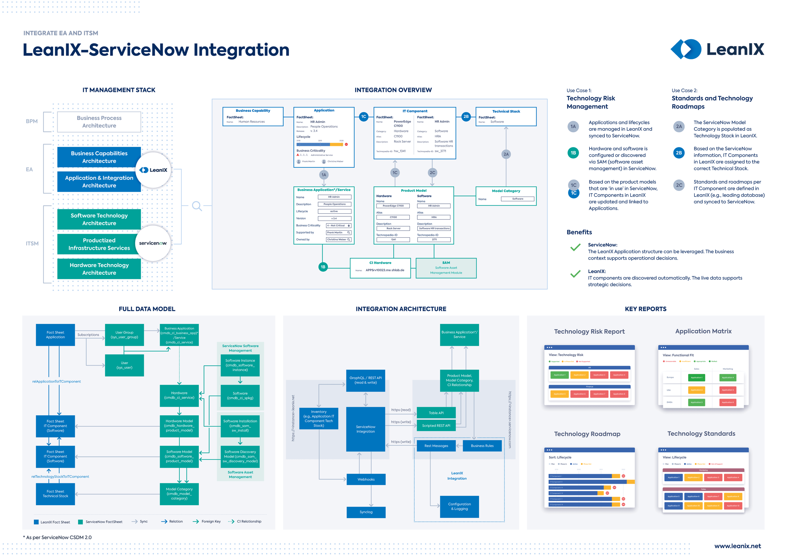The image size is (788, 557).
Task: Click search icon in 'Owned by' Christina Weber field
Action: [x=349, y=240]
